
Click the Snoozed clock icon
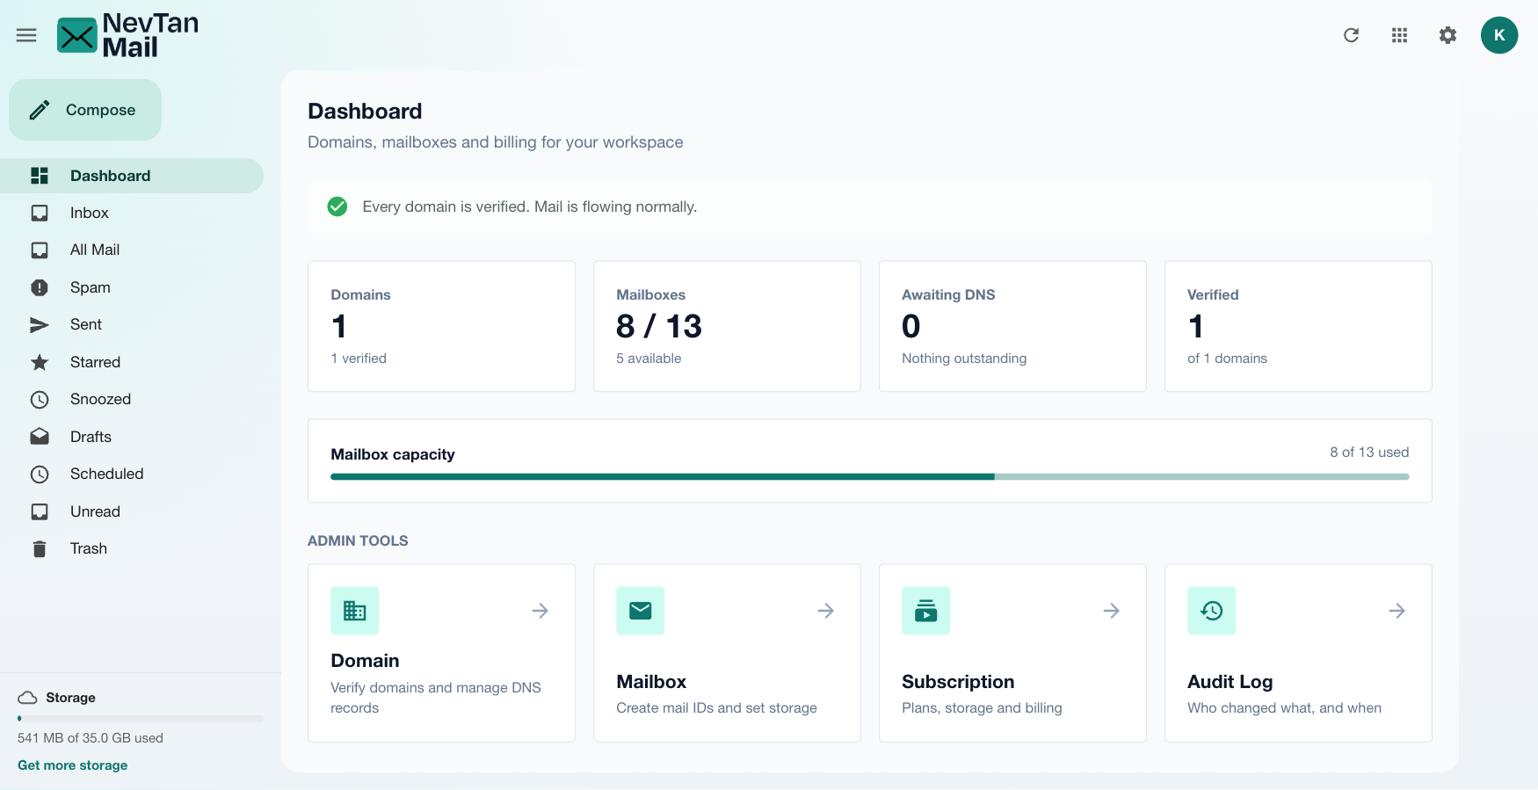(40, 400)
